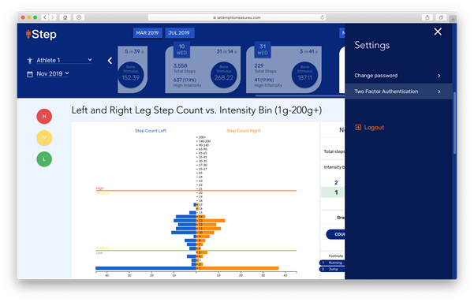Select the 10 WED day card
The width and height of the screenshot is (474, 302).
pyautogui.click(x=203, y=69)
